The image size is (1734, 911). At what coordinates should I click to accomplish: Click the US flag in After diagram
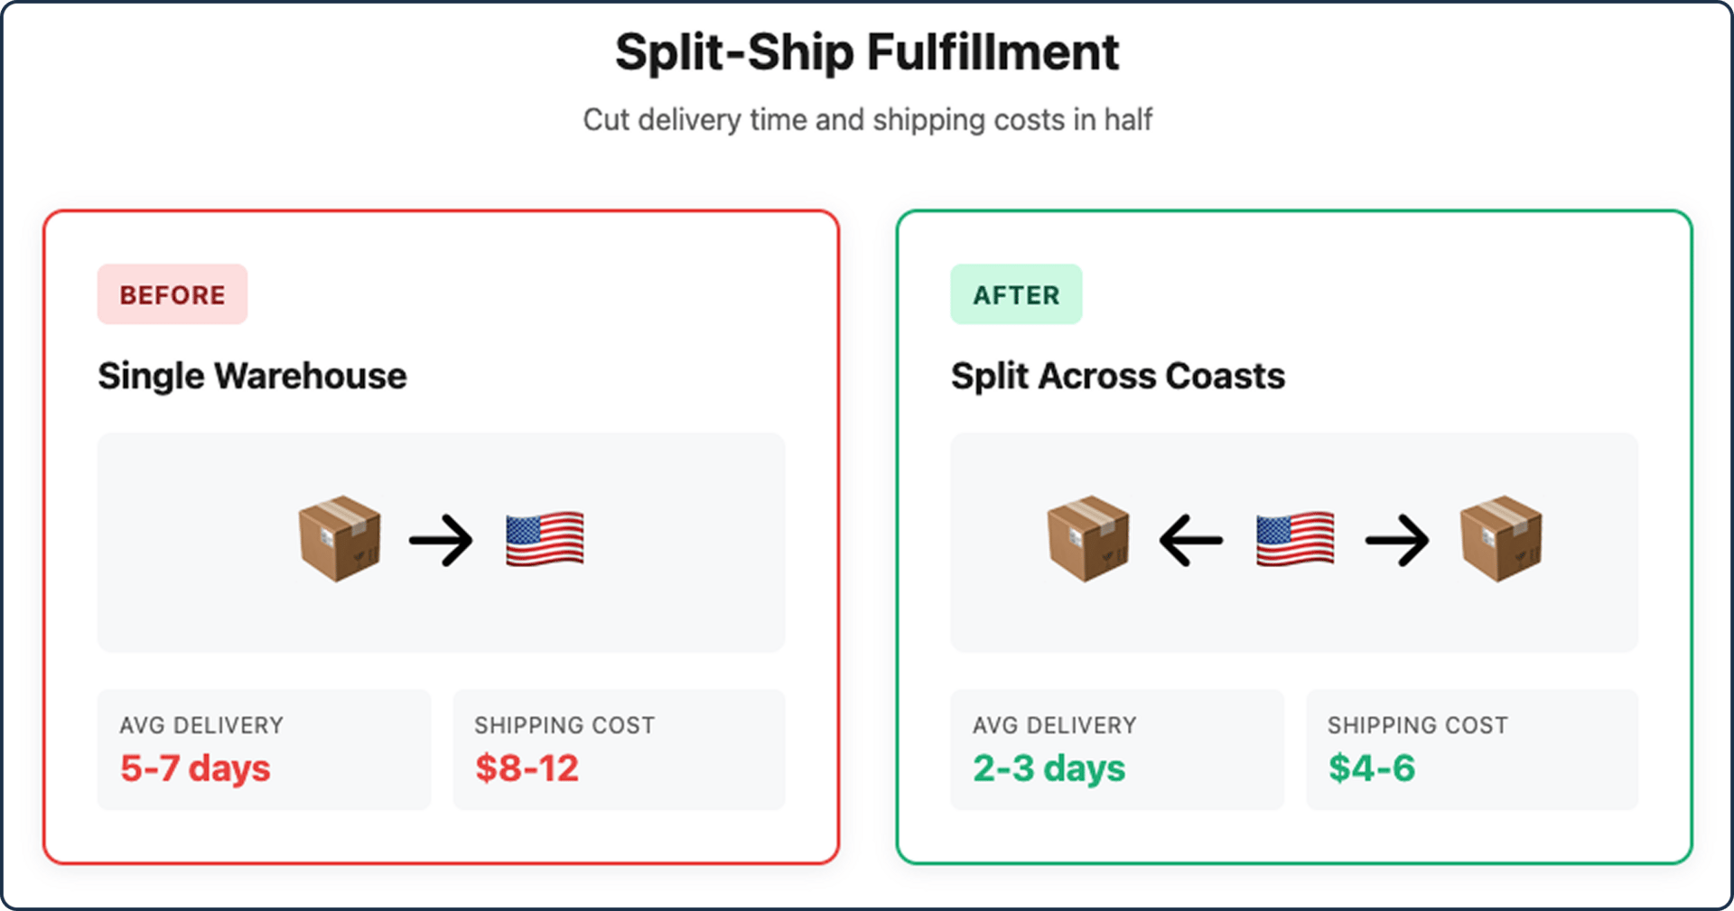(x=1295, y=539)
